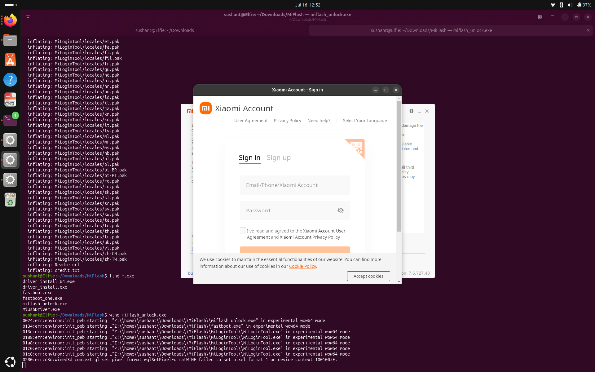This screenshot has height=372, width=595.
Task: Open Xiaomi Account Privacy Policy link
Action: [x=310, y=237]
